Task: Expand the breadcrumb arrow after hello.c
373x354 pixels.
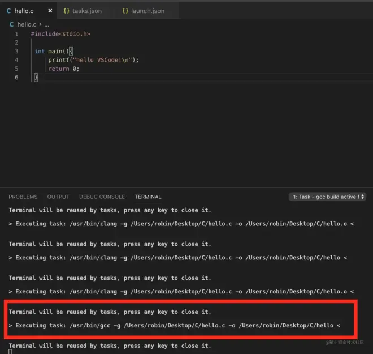Action: pyautogui.click(x=41, y=24)
